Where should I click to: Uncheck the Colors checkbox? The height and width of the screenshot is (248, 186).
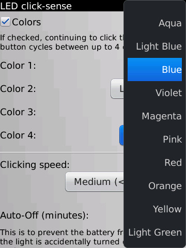(5, 22)
